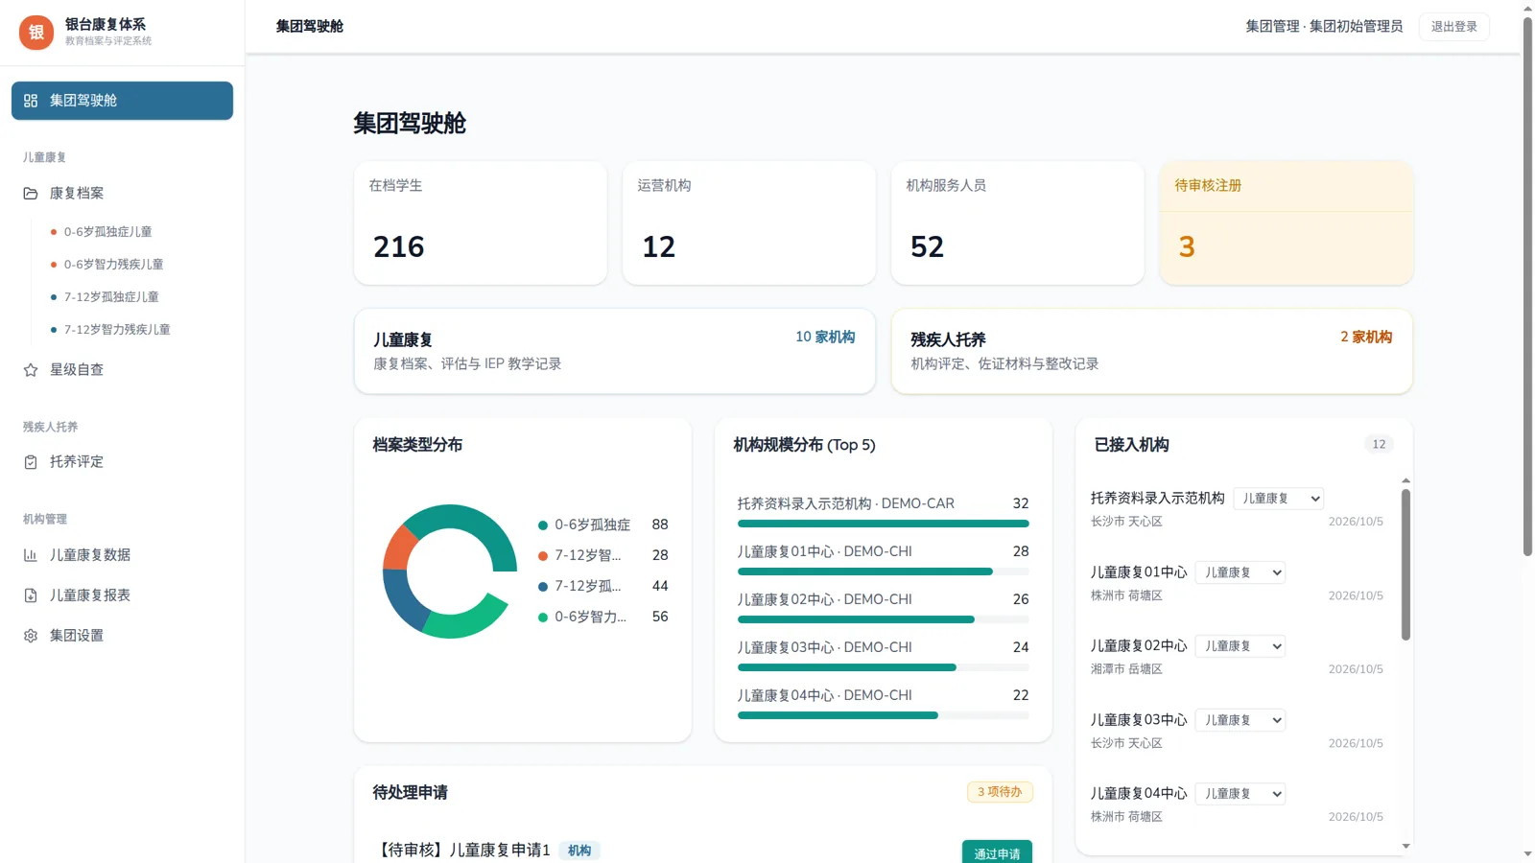This screenshot has width=1535, height=863.
Task: Go to 儿童康复报表 page
Action: [122, 595]
